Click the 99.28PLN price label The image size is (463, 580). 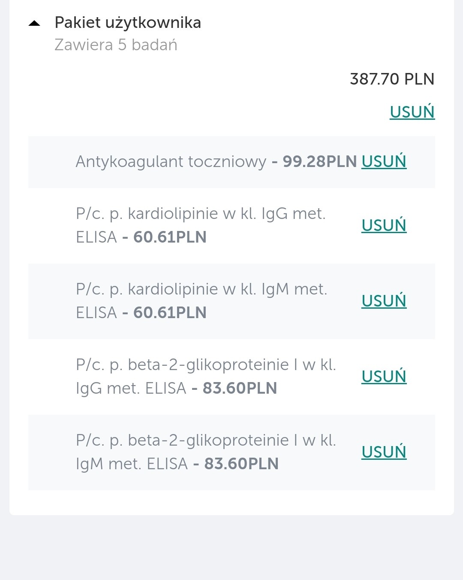coord(319,162)
